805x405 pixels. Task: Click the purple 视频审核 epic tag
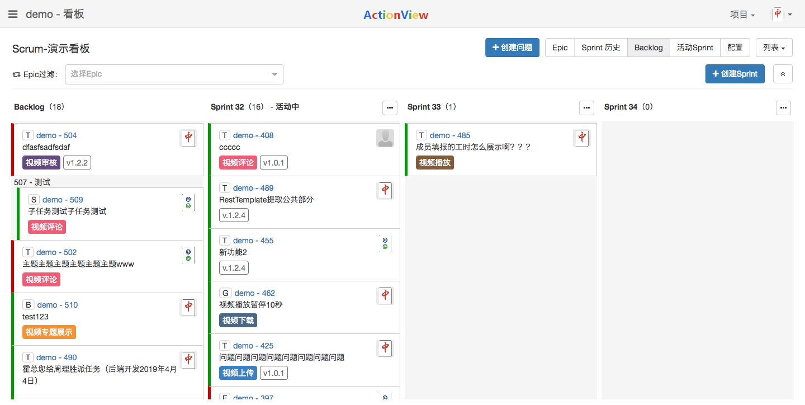[41, 163]
